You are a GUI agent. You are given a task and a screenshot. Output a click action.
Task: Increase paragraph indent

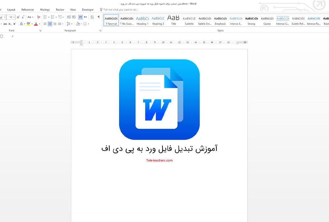pyautogui.click(x=74, y=17)
